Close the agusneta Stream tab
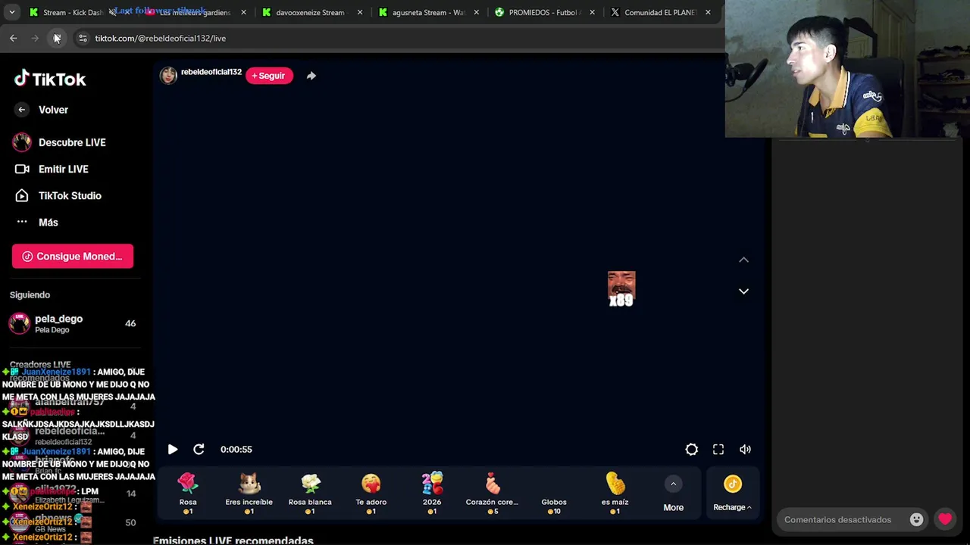Screen dimensions: 970x545 click(x=477, y=12)
